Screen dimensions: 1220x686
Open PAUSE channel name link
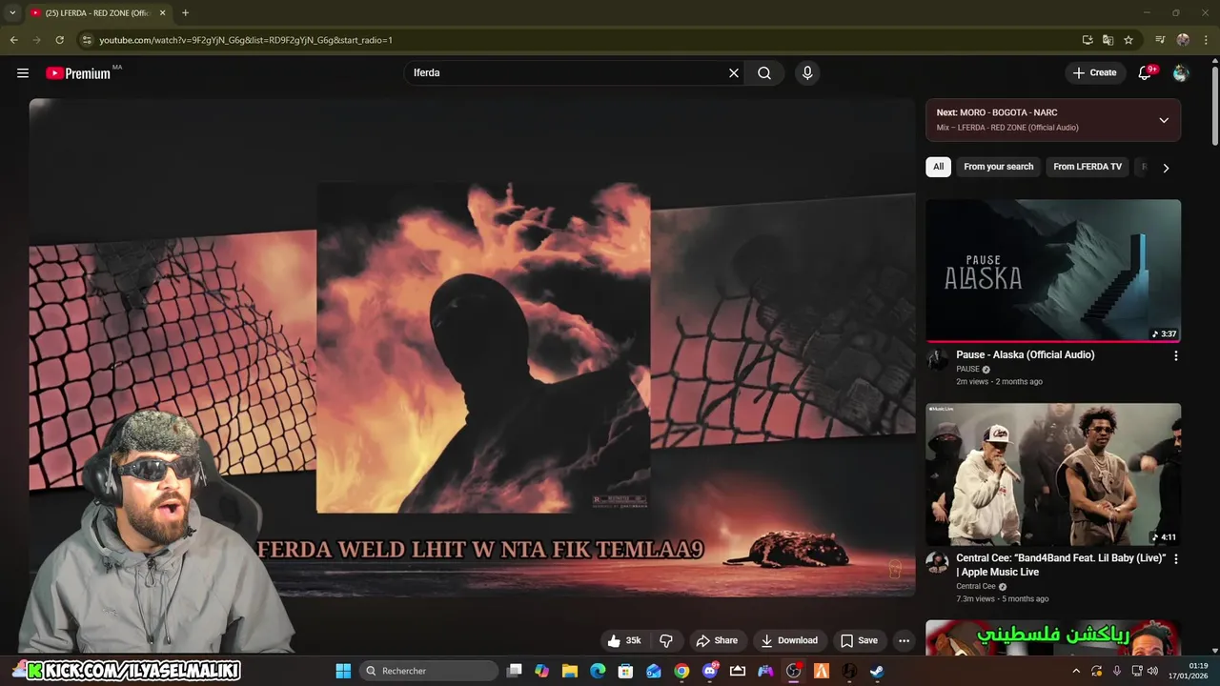click(x=967, y=369)
